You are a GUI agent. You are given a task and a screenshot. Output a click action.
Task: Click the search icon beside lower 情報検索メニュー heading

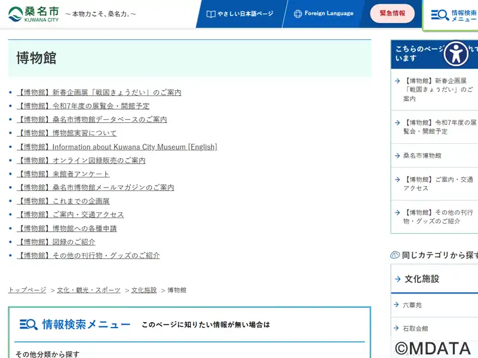pos(28,325)
